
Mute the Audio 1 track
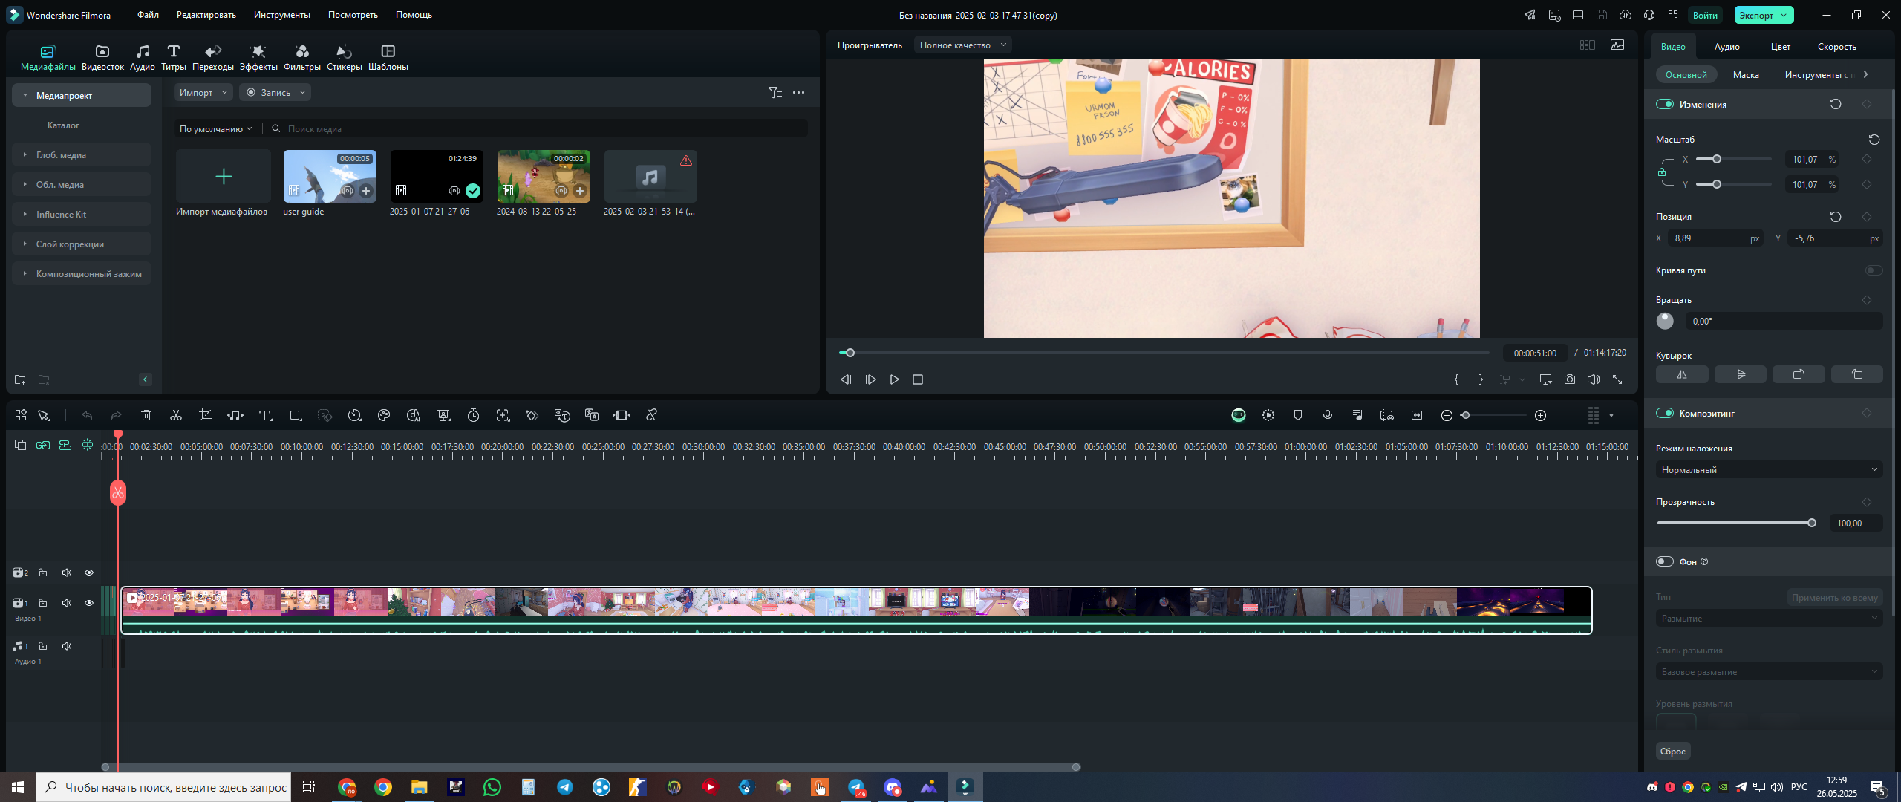coord(67,646)
